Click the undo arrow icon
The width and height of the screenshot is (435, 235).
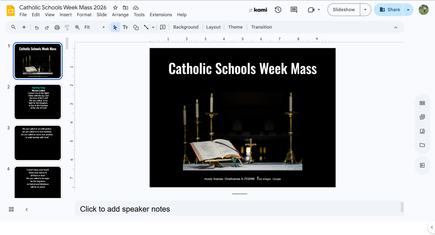tap(37, 27)
